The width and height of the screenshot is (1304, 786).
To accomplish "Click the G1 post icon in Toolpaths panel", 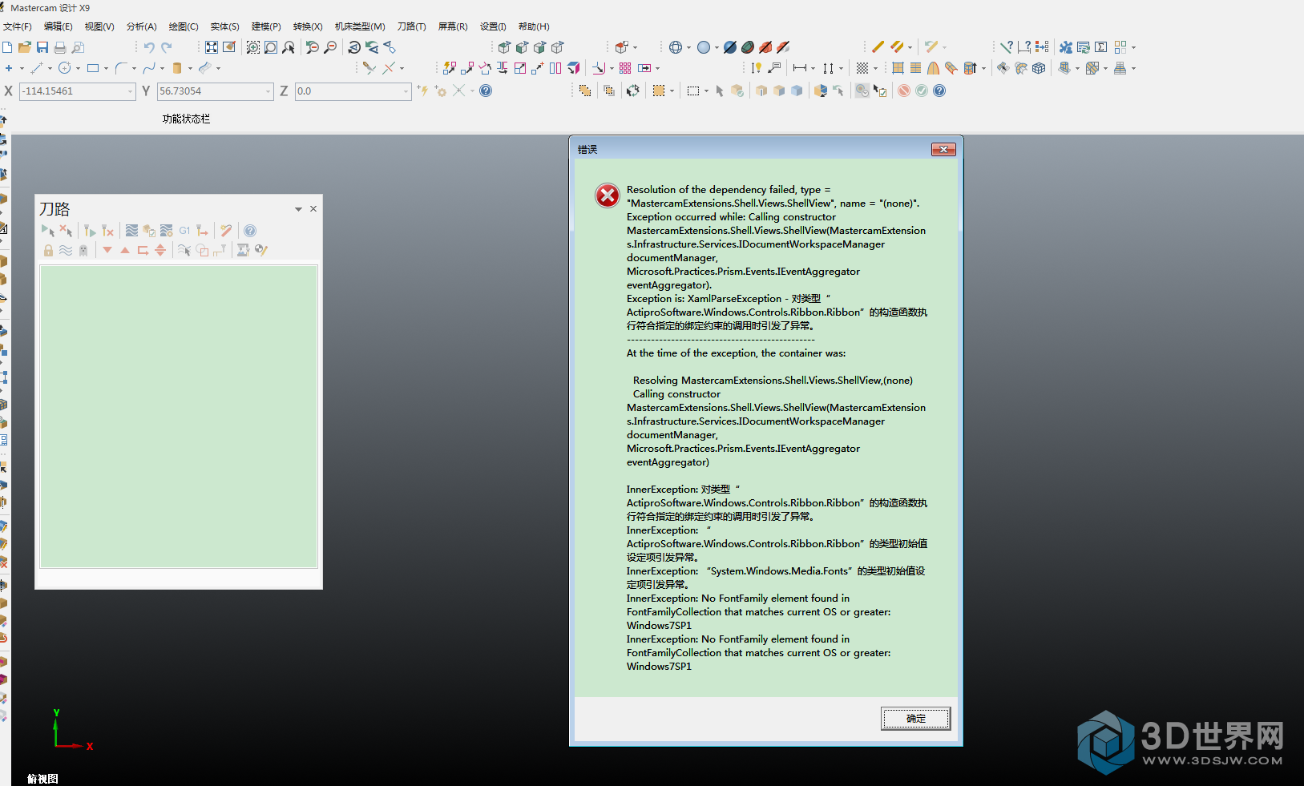I will [x=184, y=231].
